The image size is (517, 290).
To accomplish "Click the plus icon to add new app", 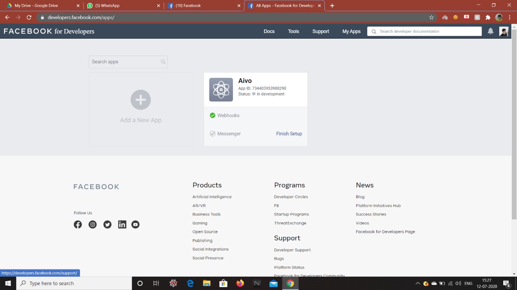I will [x=141, y=99].
